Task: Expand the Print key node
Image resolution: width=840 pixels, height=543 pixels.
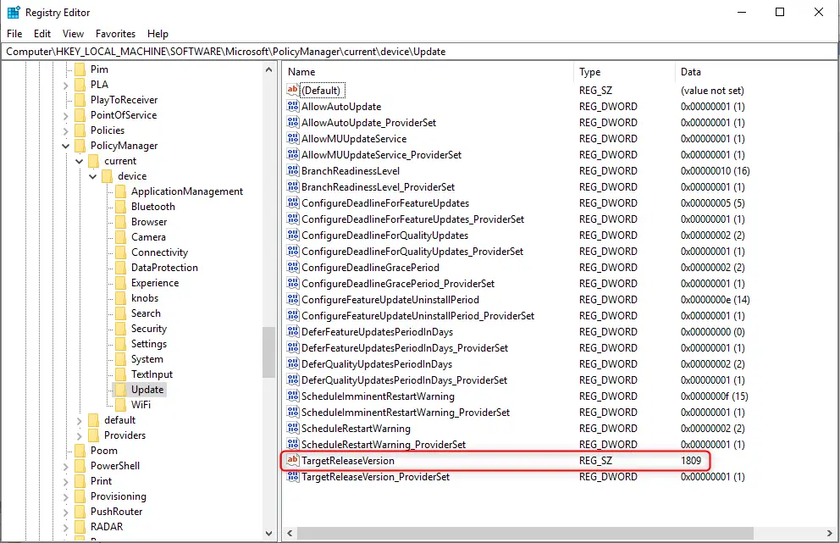Action: [65, 481]
